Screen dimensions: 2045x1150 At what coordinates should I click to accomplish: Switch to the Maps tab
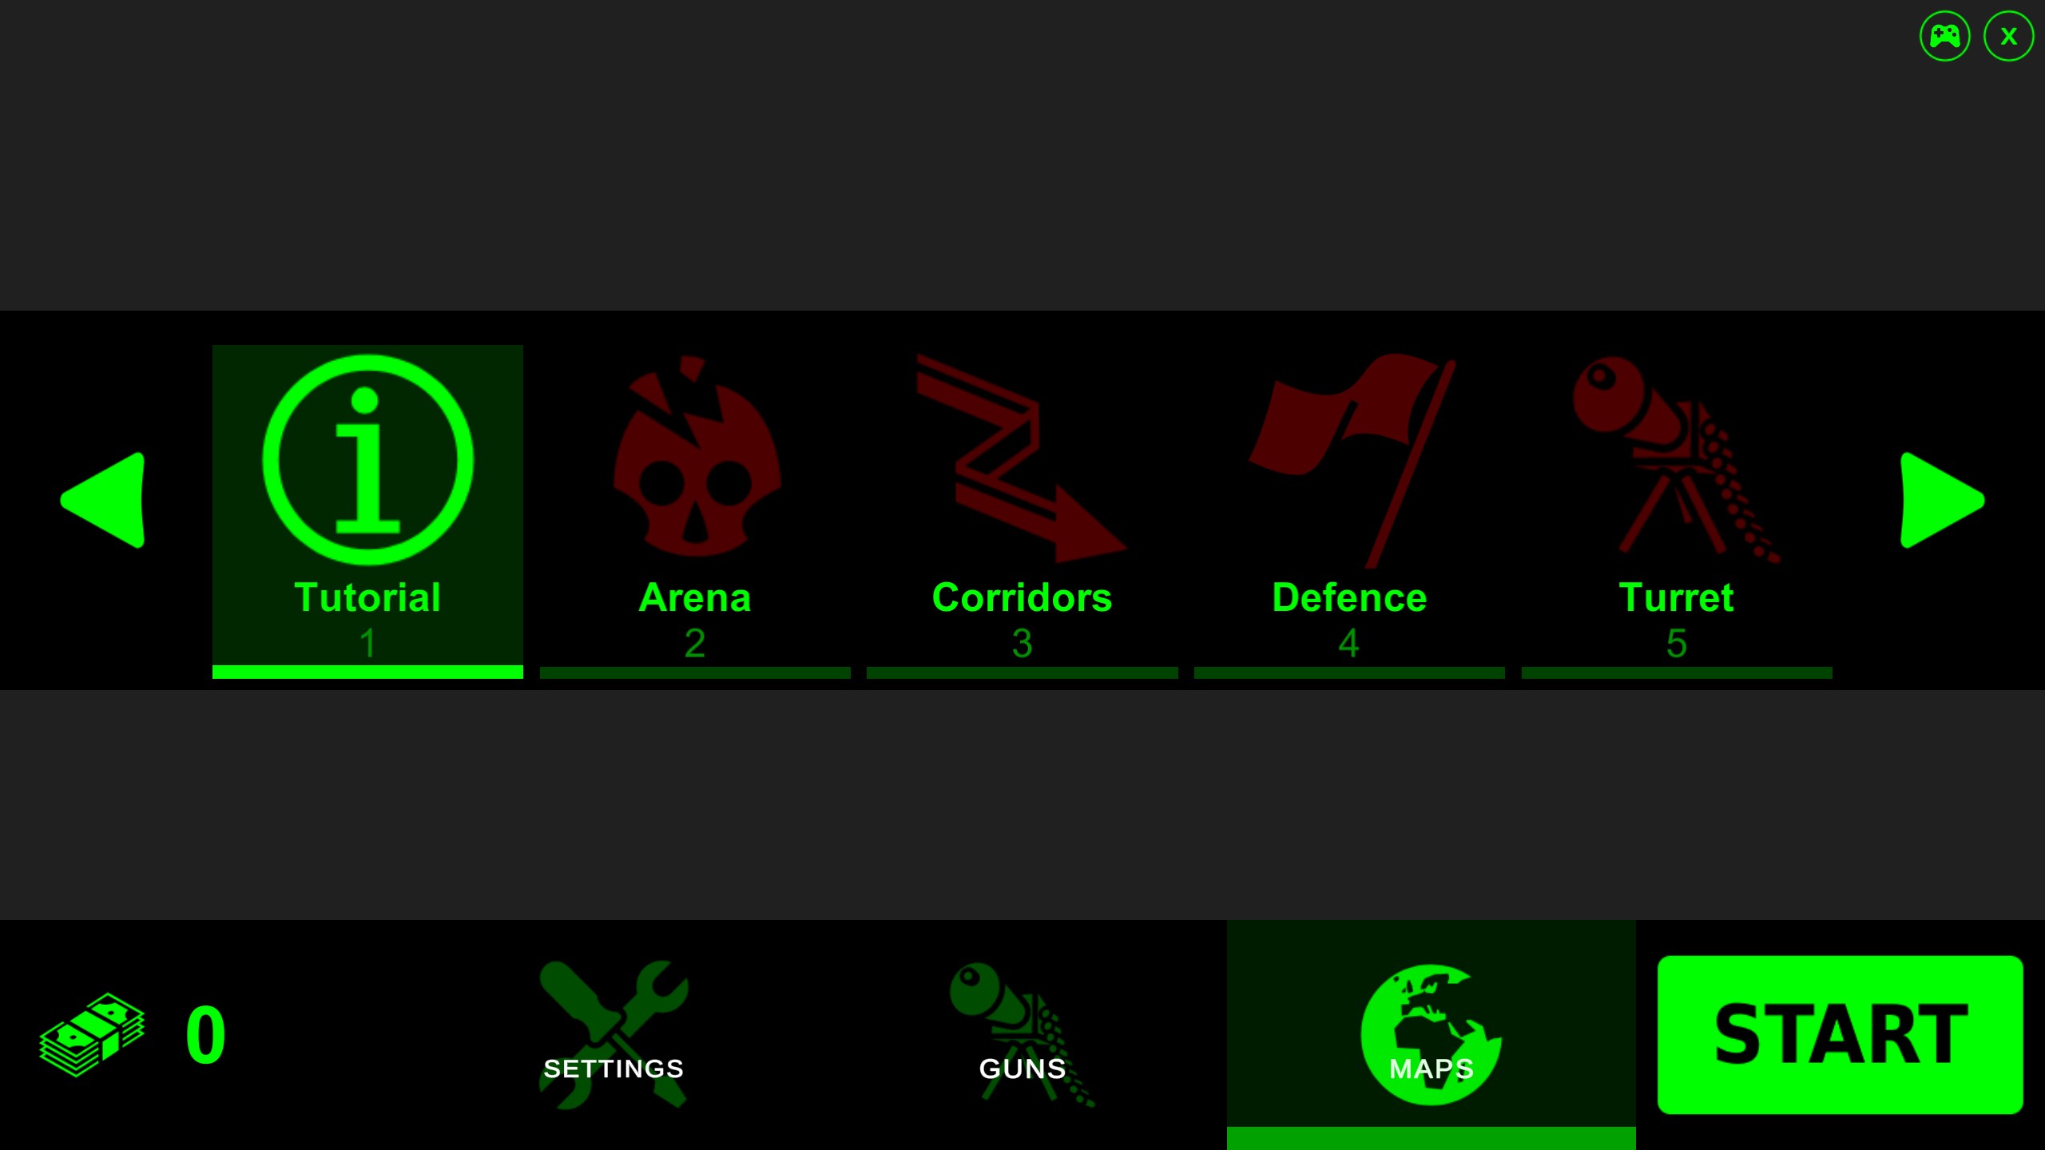(x=1431, y=1034)
